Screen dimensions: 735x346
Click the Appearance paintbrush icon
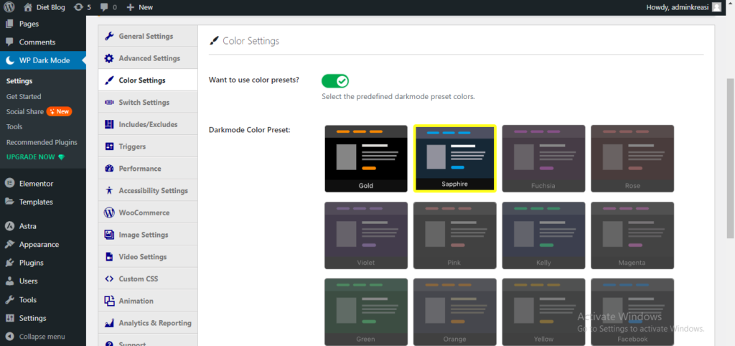10,245
